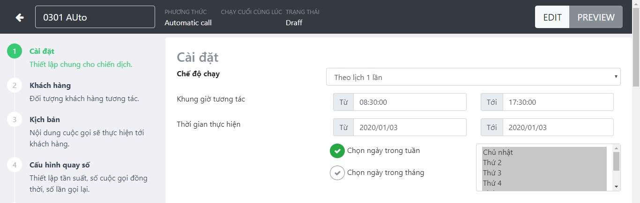Click the Tới date field 2020/01/03
Image resolution: width=640 pixels, height=203 pixels.
tap(558, 127)
